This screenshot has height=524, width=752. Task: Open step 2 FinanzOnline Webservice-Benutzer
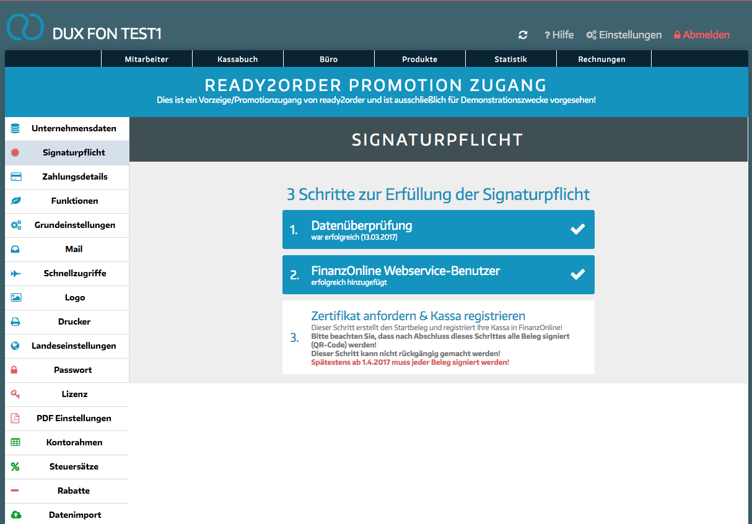click(x=439, y=274)
